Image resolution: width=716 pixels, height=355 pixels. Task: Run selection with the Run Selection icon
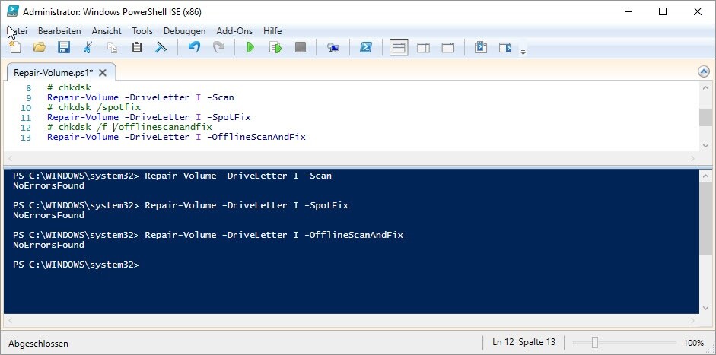click(275, 48)
